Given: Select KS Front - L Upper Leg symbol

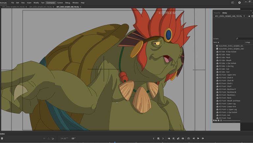Looking at the screenshot, I should 228,110.
